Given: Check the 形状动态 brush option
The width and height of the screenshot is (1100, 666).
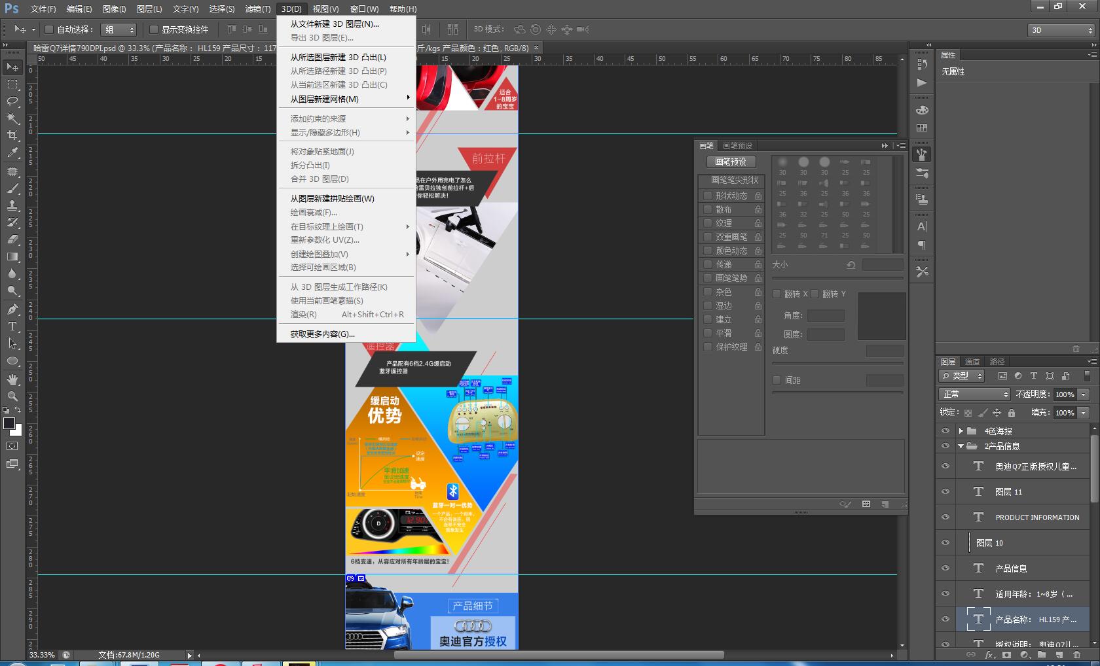Looking at the screenshot, I should tap(707, 196).
